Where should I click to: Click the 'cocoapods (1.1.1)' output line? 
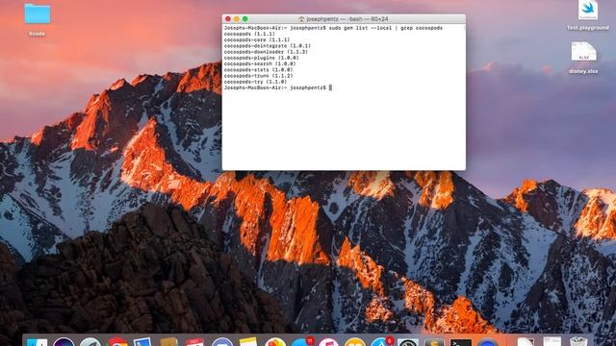249,35
